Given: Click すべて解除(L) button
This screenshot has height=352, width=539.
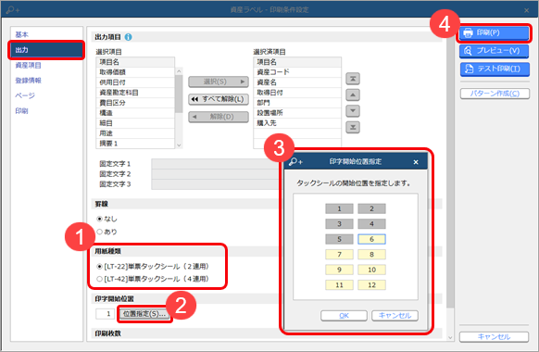Looking at the screenshot, I should [x=219, y=99].
